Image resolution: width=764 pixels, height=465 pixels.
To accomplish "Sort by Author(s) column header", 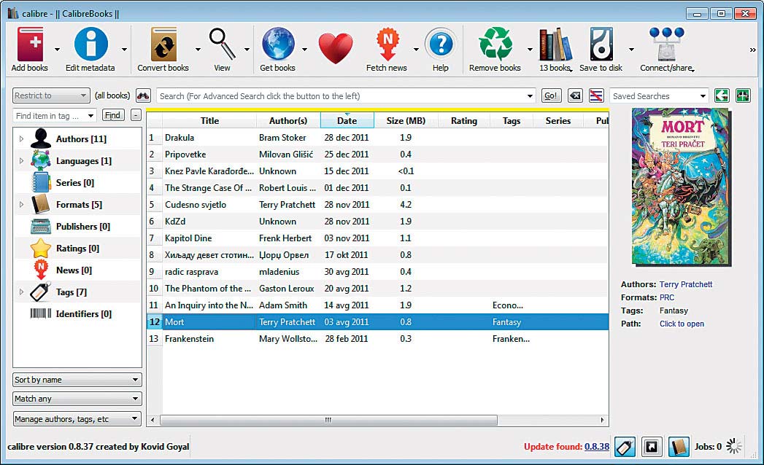I will tap(288, 121).
